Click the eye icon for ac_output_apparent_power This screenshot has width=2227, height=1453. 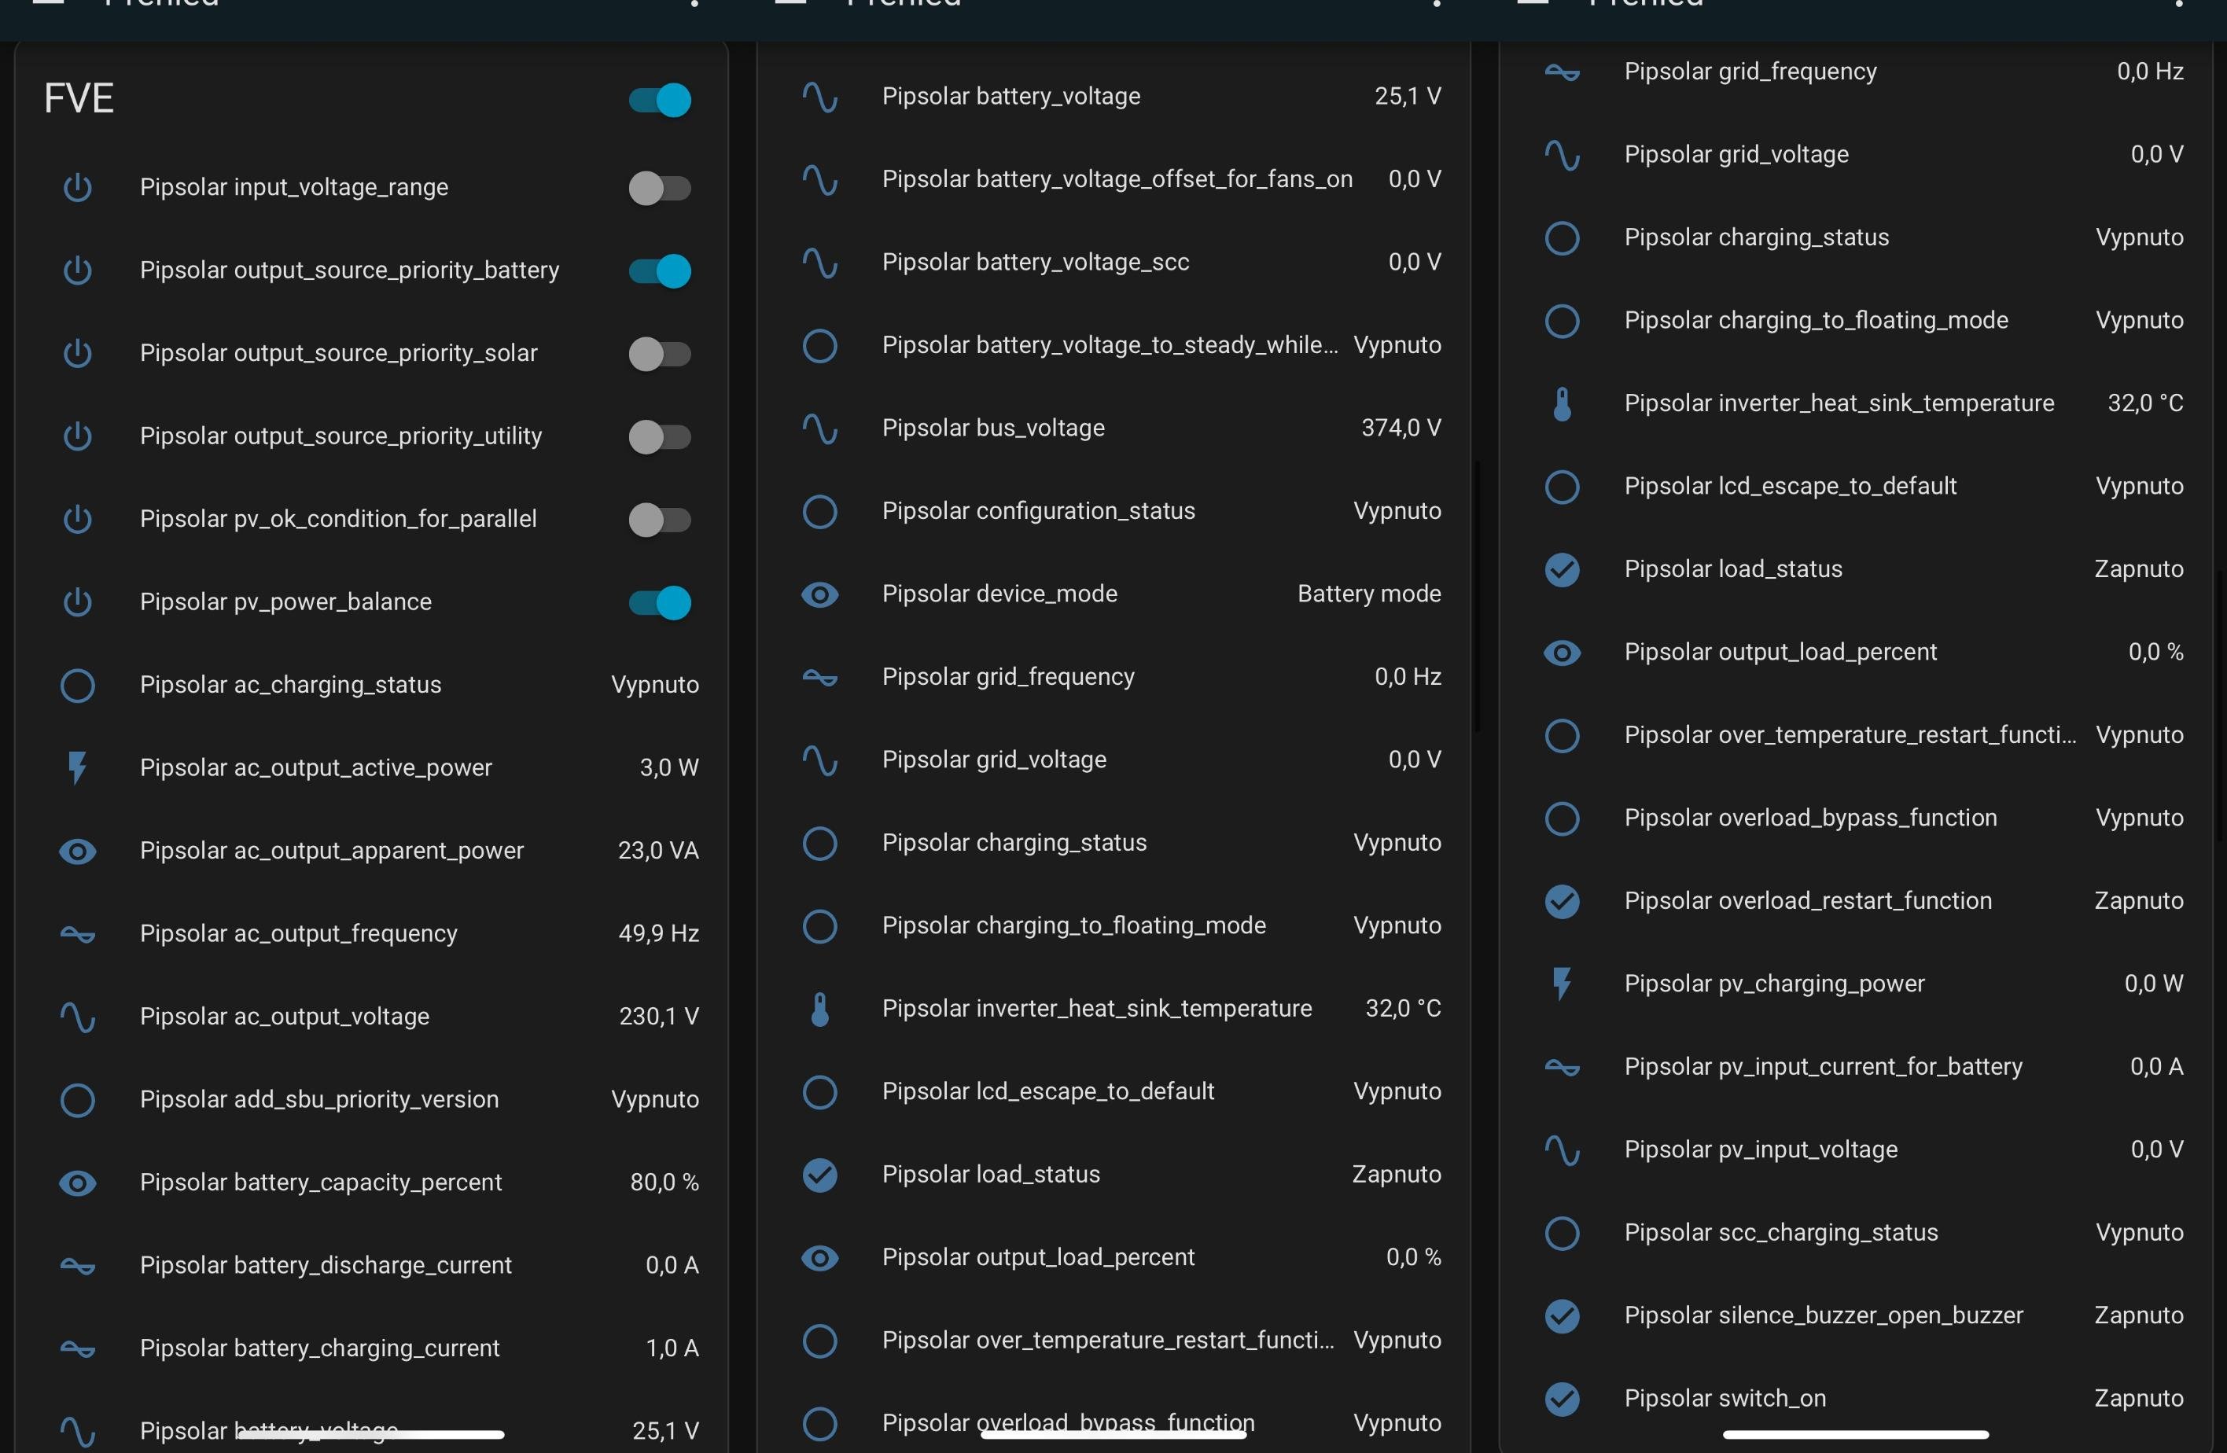(x=78, y=852)
